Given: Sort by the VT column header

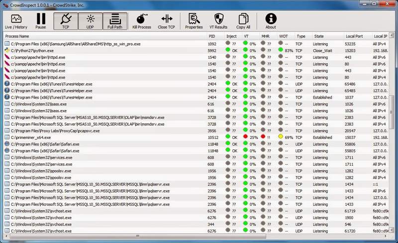Looking at the screenshot, I should click(251, 36).
